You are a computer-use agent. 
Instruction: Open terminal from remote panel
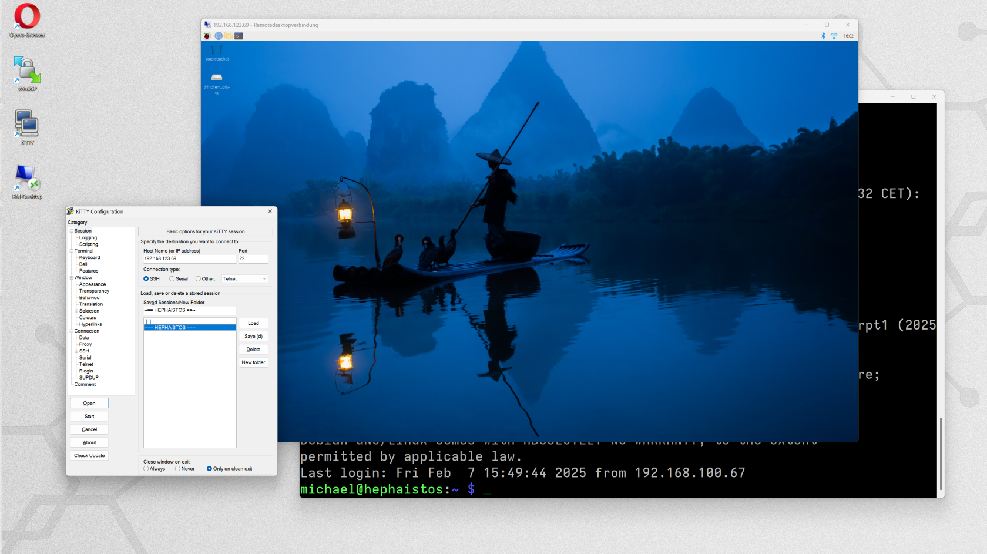[239, 36]
